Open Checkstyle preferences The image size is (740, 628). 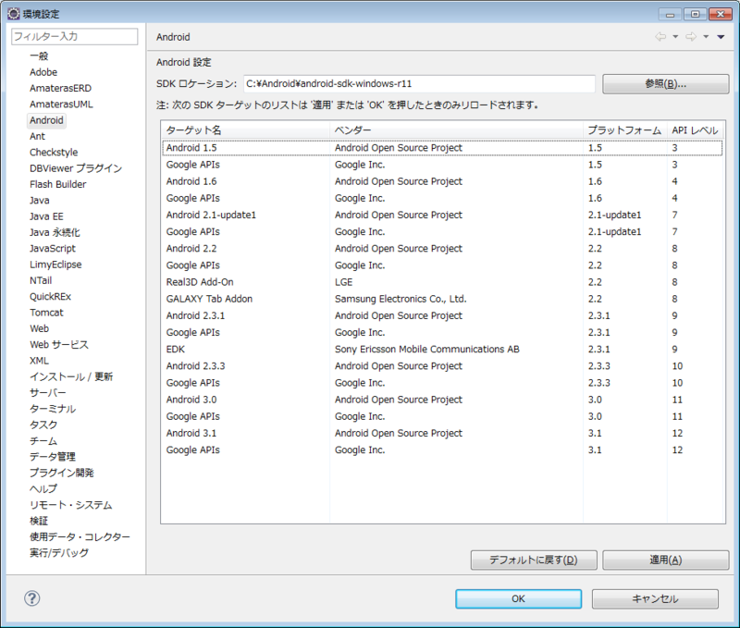pyautogui.click(x=54, y=153)
